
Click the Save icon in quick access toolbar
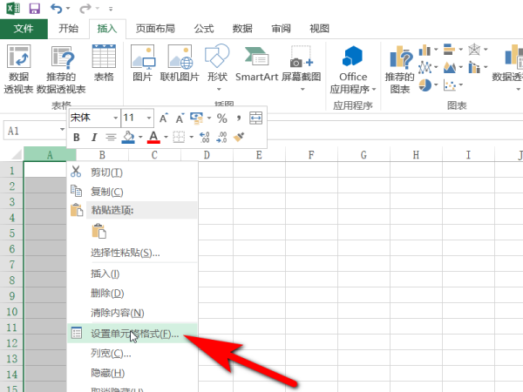point(34,9)
